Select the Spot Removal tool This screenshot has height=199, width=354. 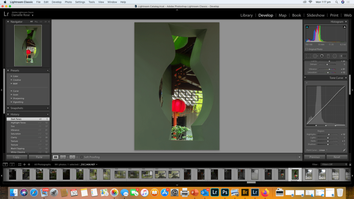pos(315,56)
